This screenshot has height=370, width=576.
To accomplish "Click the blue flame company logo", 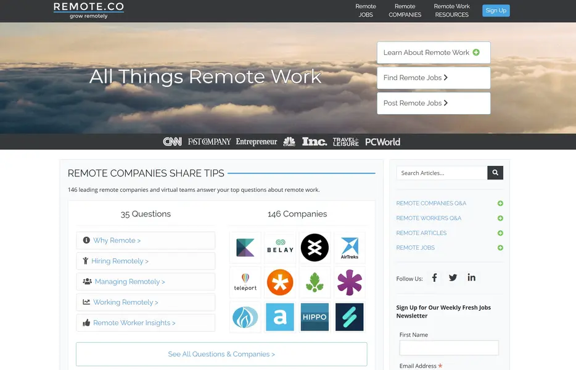I will pos(245,317).
